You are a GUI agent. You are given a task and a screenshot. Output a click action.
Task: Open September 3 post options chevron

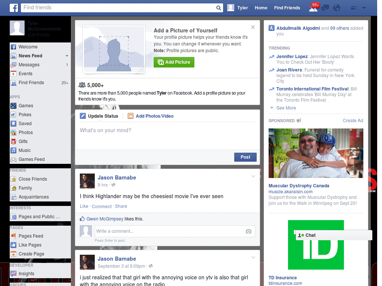pyautogui.click(x=253, y=257)
